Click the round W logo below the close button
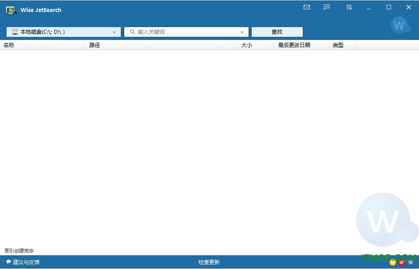Screen dimensions: 419x269 coord(399,25)
